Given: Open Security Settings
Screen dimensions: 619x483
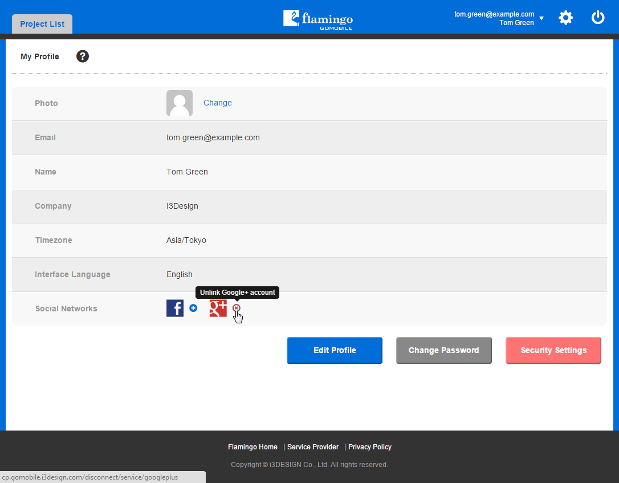Looking at the screenshot, I should (x=553, y=350).
